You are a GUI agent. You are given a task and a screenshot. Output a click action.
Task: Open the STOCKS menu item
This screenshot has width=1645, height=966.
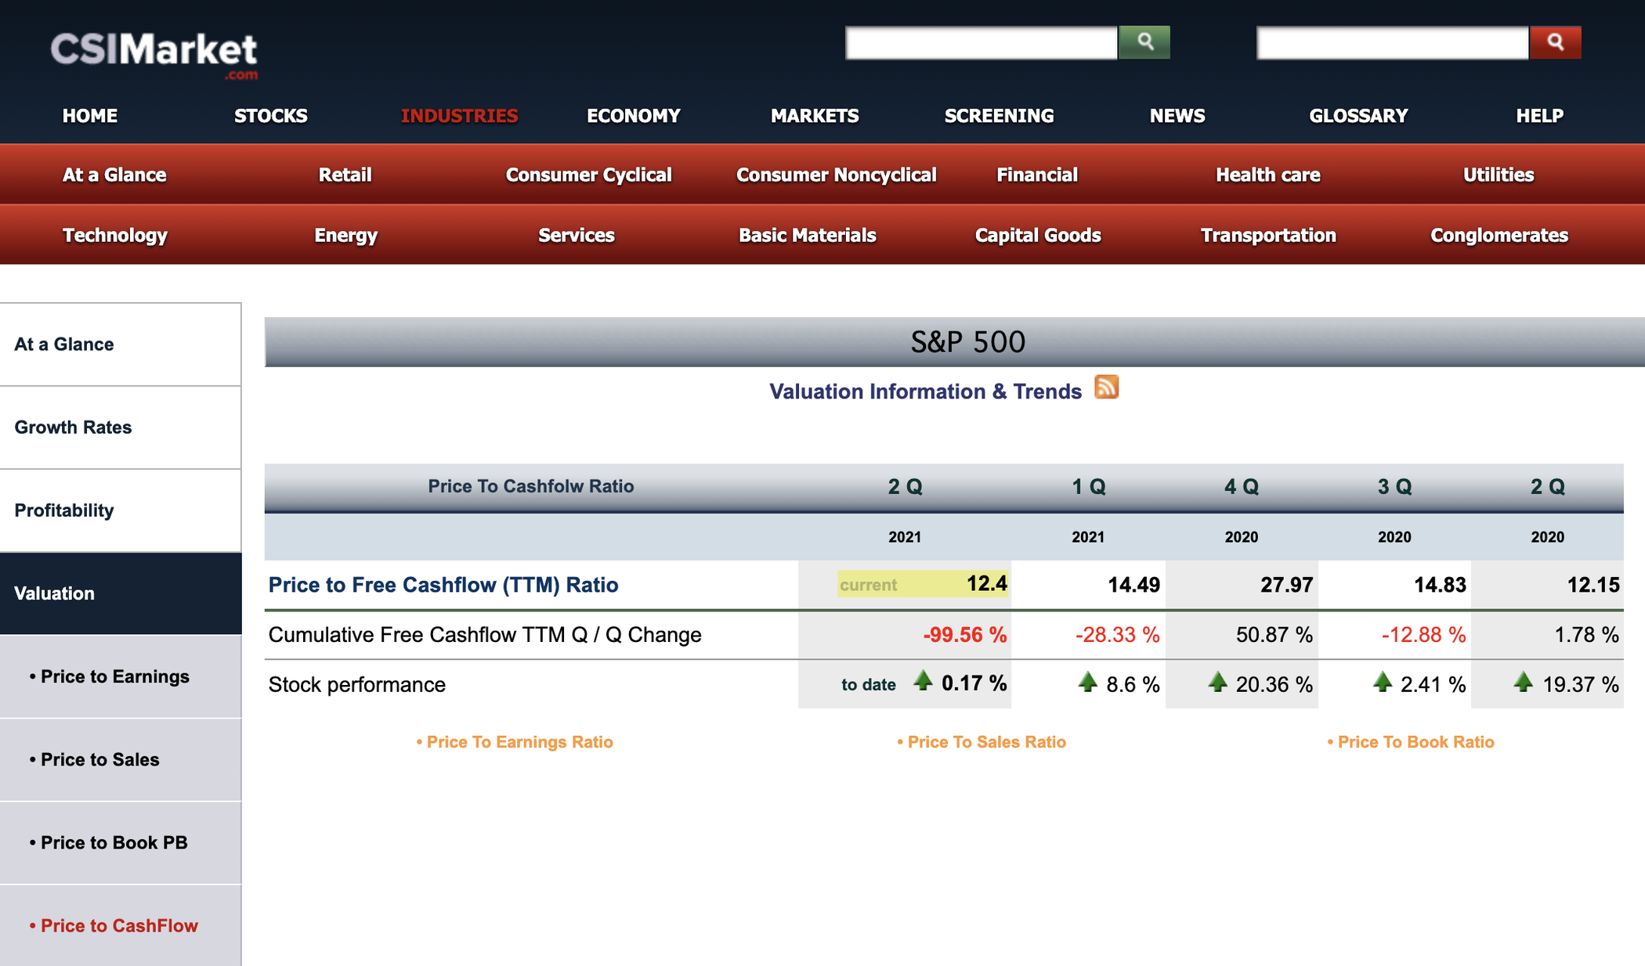[271, 116]
